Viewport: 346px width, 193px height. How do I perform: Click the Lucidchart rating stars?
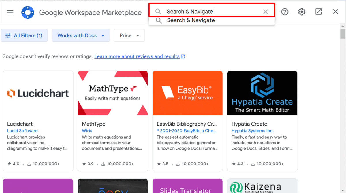(10, 164)
